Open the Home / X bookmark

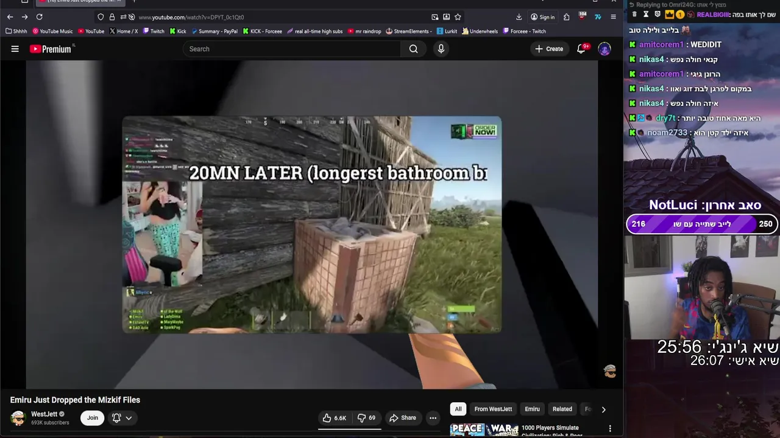[124, 31]
